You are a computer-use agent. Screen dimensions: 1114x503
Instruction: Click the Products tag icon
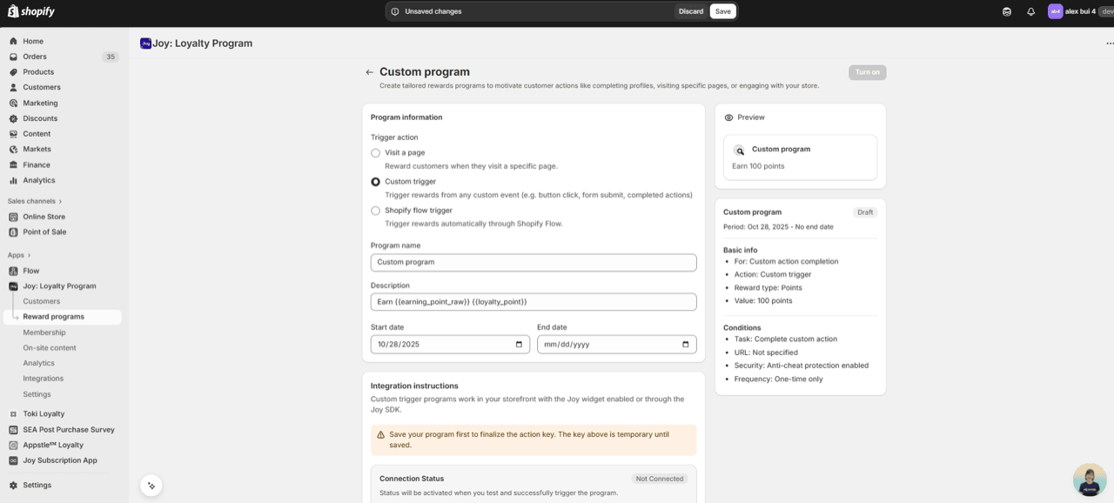pos(13,72)
